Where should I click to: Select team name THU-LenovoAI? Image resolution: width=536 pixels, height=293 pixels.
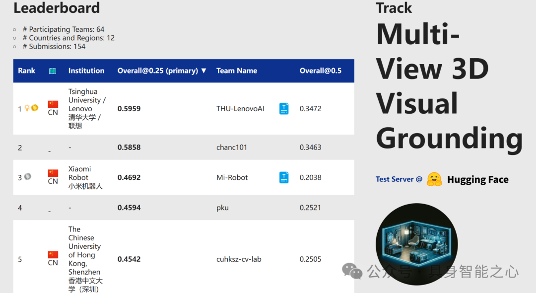tap(240, 109)
